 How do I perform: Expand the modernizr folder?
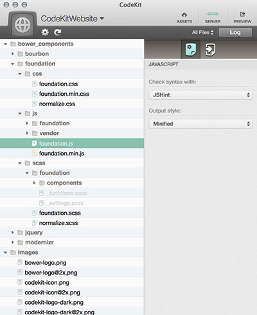coord(13,242)
